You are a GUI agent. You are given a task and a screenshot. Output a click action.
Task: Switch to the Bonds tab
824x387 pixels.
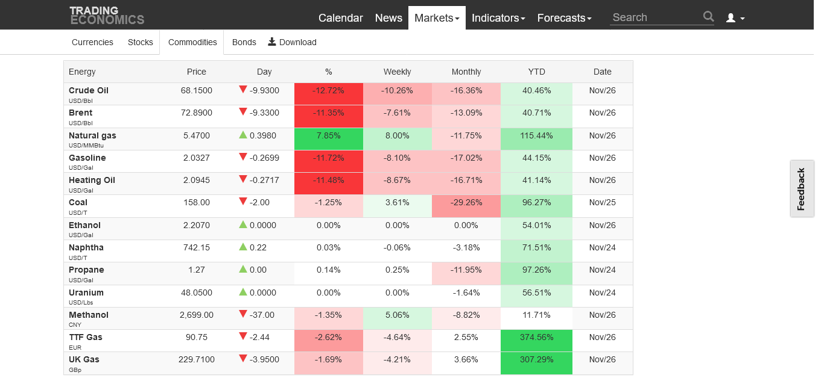pyautogui.click(x=244, y=42)
